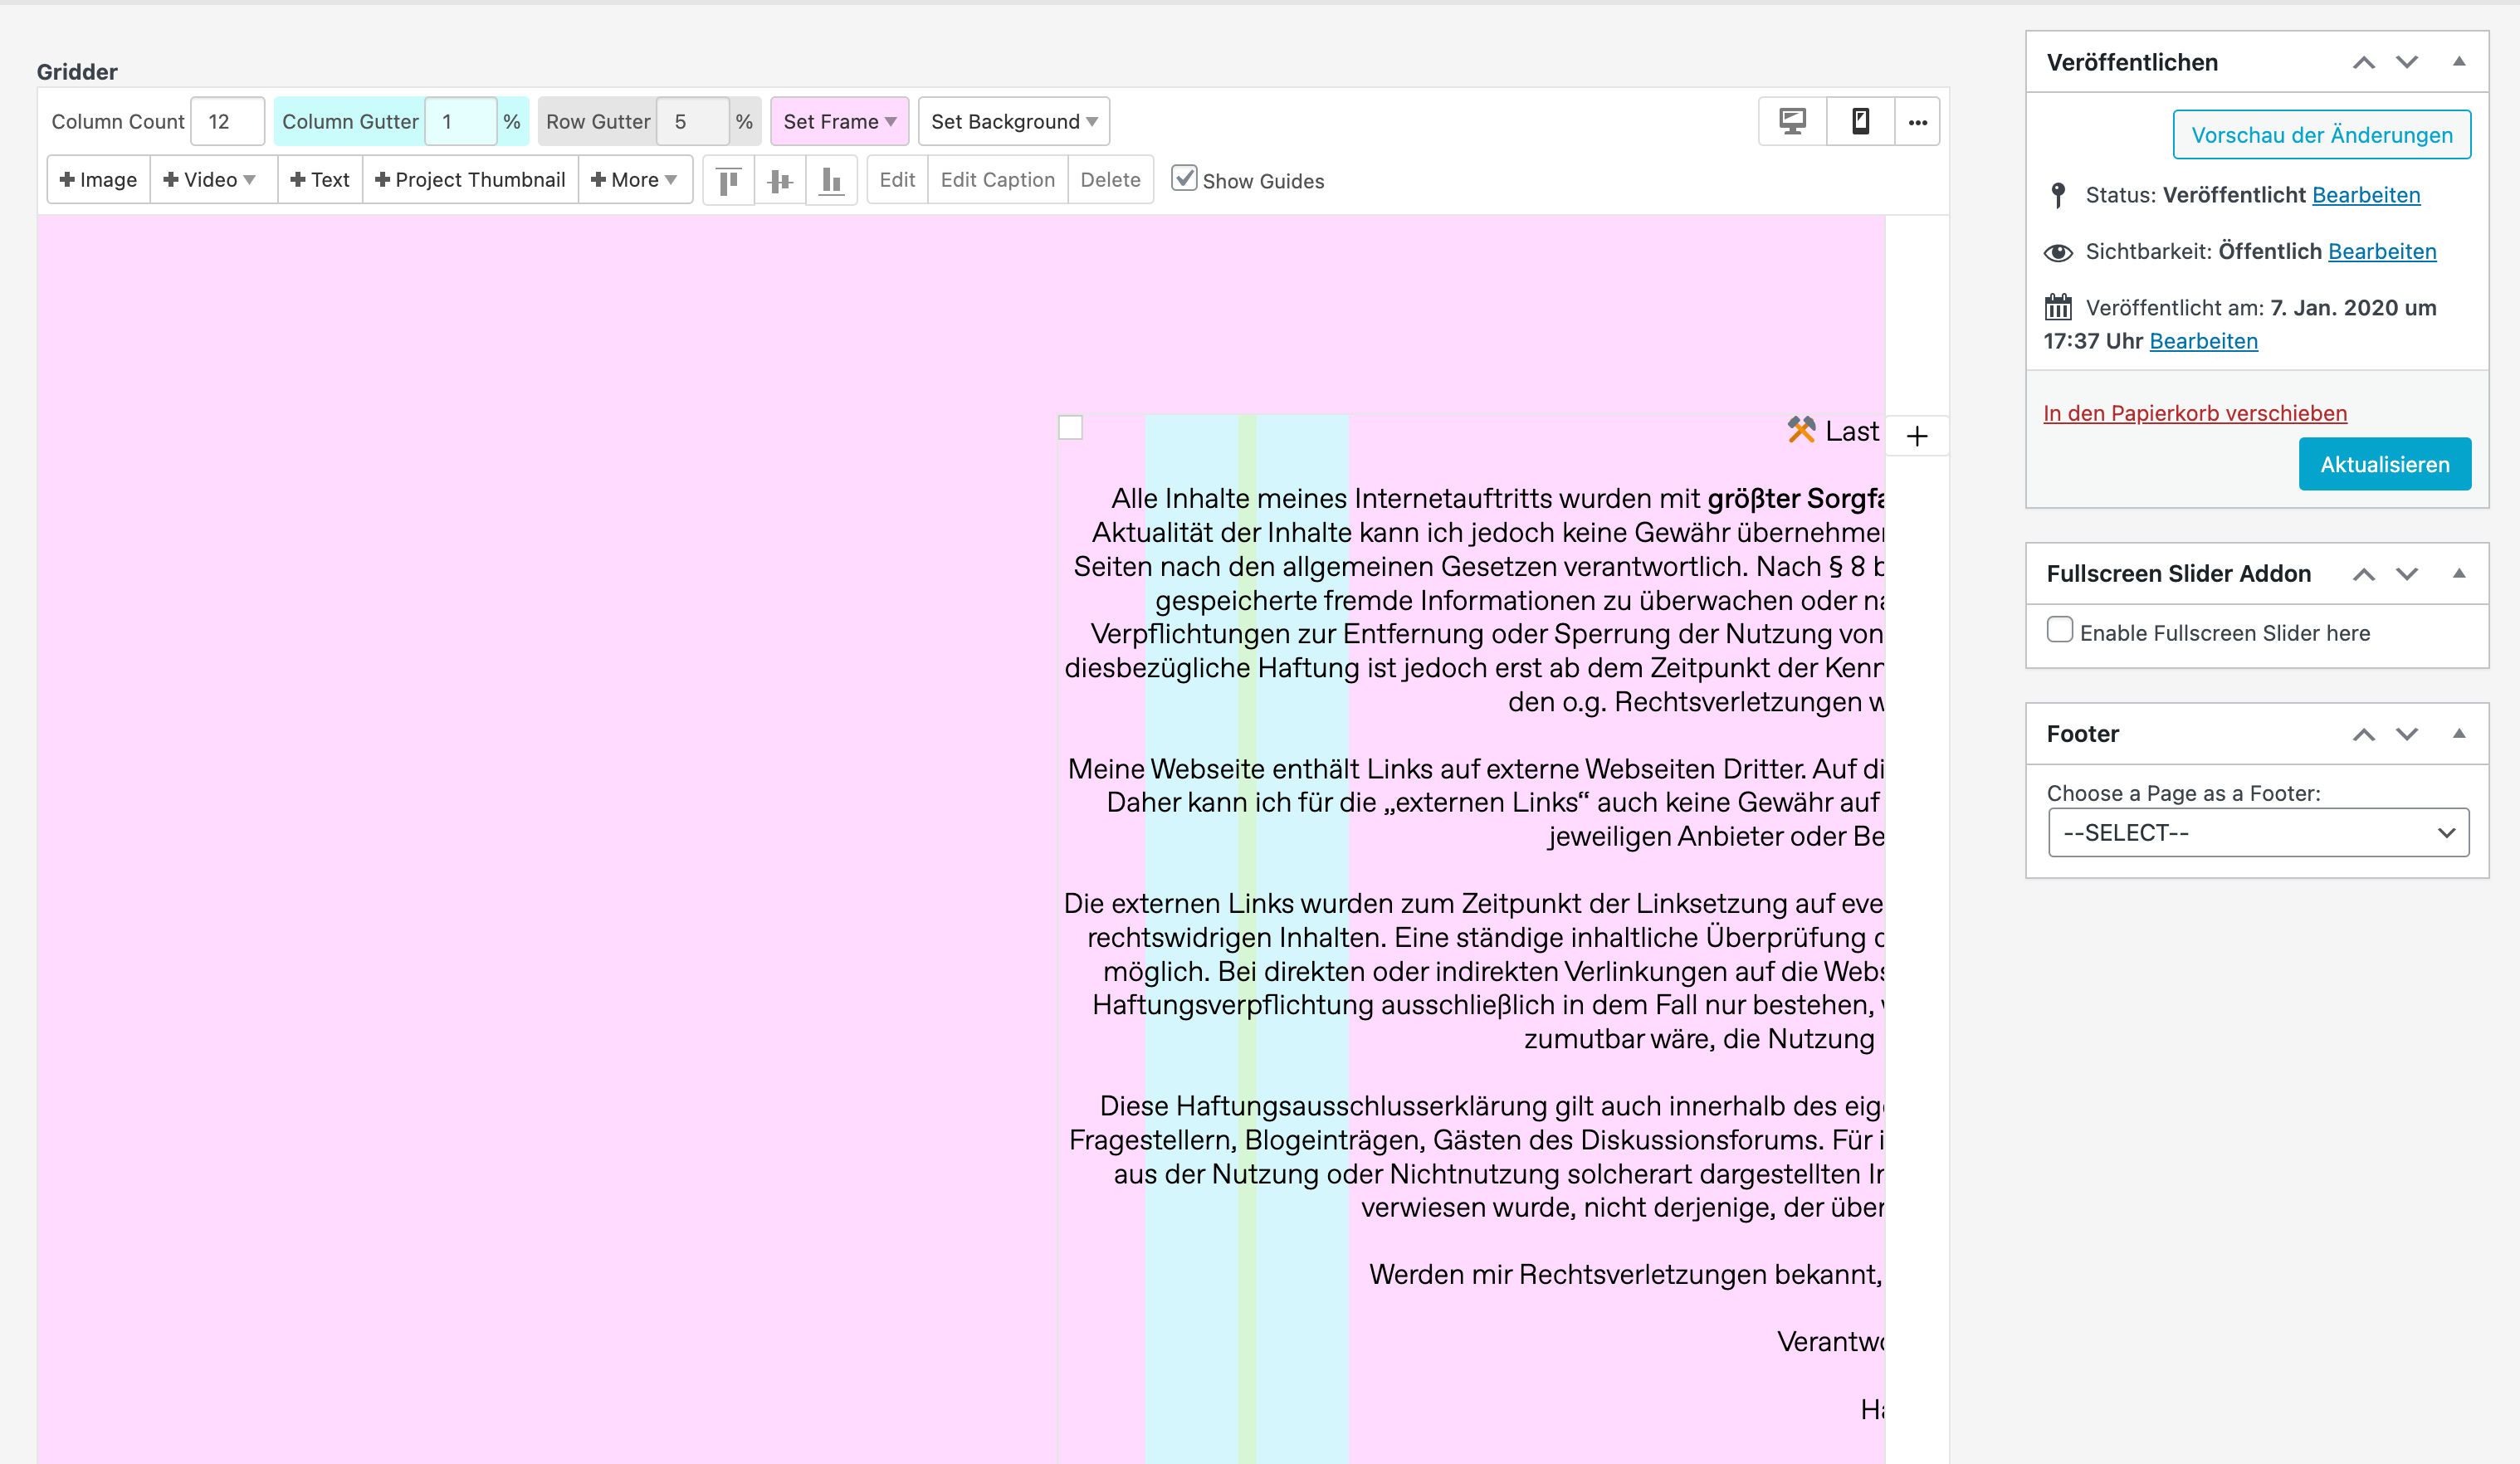
Task: Open the Set Background dropdown
Action: tap(1013, 122)
